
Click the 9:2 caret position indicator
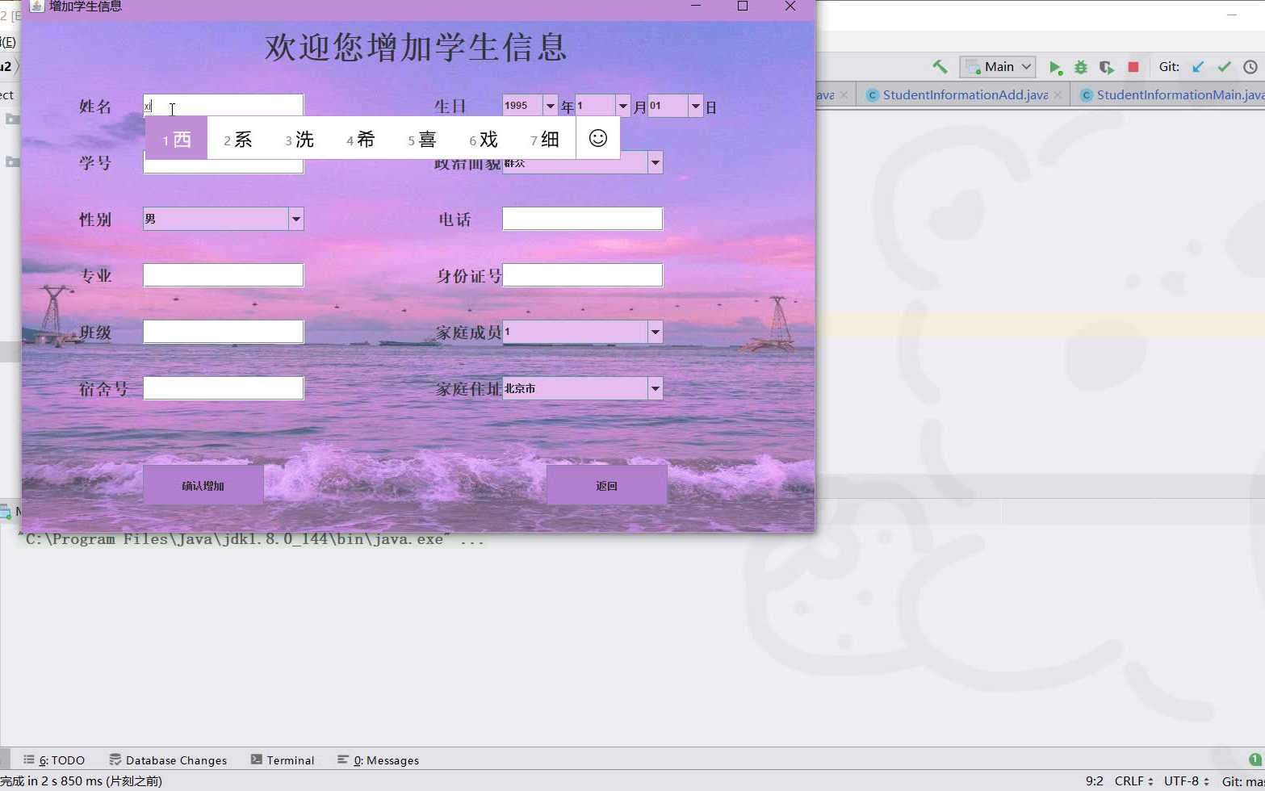click(x=1094, y=781)
